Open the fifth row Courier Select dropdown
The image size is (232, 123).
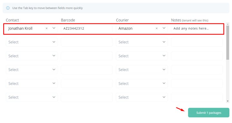coord(142,83)
